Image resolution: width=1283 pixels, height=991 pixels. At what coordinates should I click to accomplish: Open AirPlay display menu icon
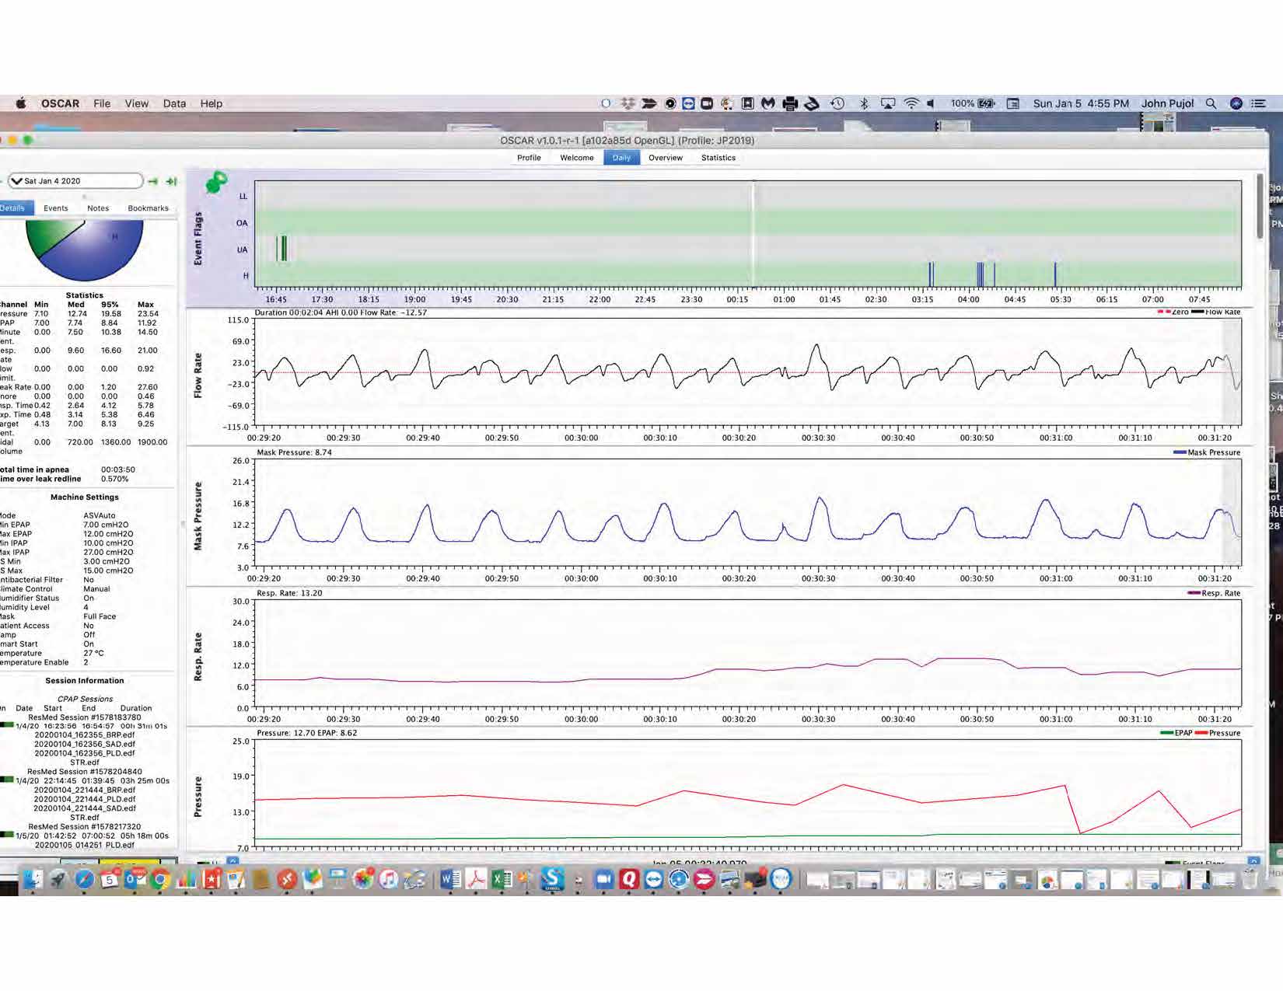click(x=887, y=103)
